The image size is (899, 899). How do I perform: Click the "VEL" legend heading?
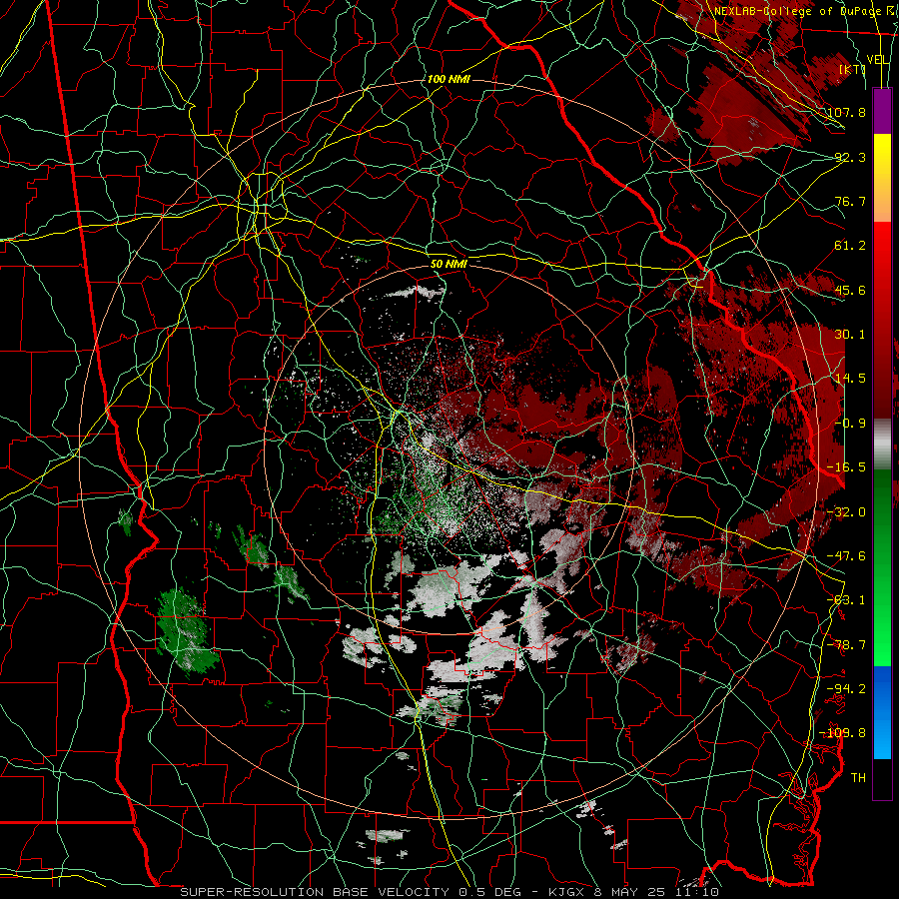878,60
